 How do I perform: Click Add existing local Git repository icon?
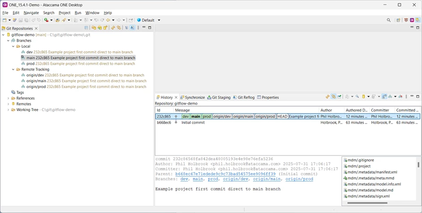[94, 28]
